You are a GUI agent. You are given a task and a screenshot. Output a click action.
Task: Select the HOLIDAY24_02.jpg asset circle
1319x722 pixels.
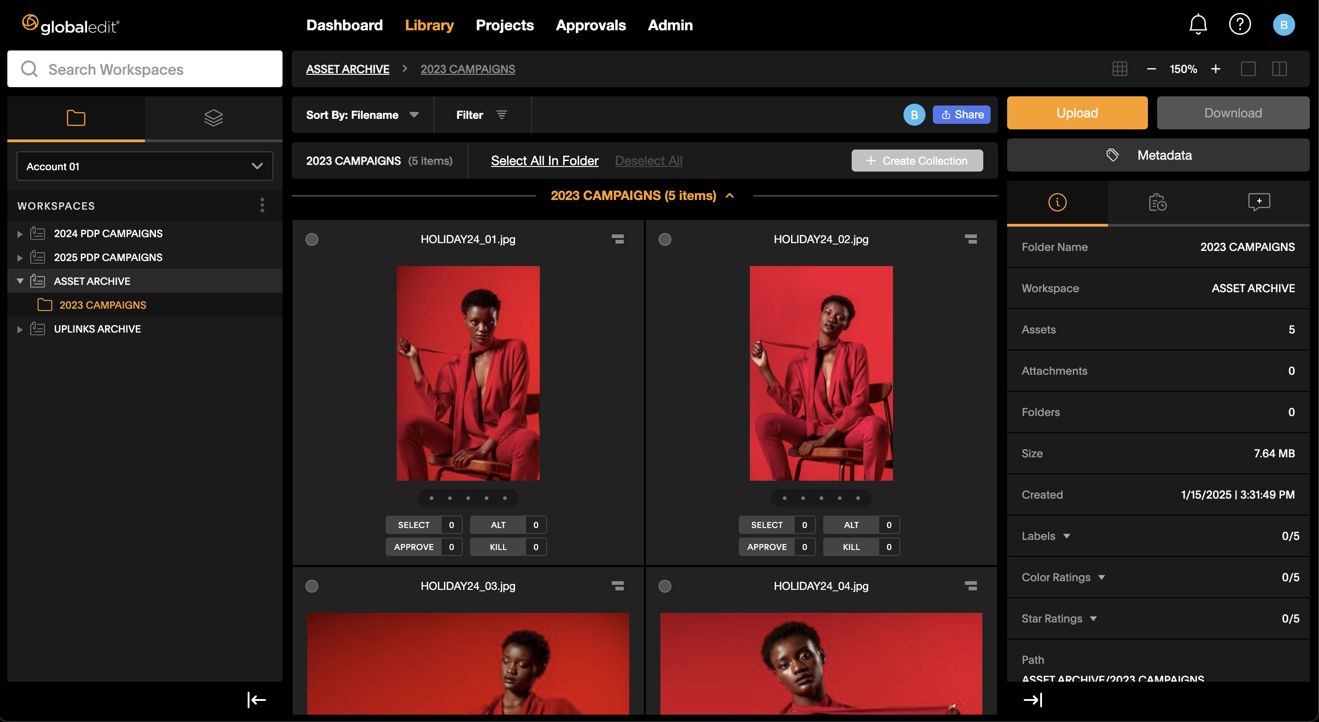point(665,239)
